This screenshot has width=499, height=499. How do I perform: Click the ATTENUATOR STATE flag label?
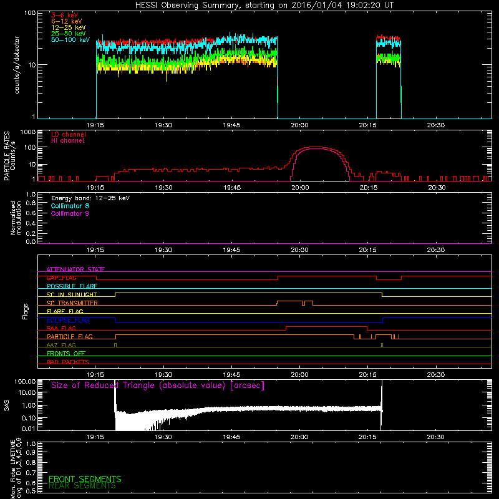75,269
